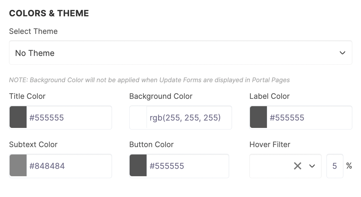361x197 pixels.
Task: Focus the Hover Filter percentage input
Action: (335, 166)
